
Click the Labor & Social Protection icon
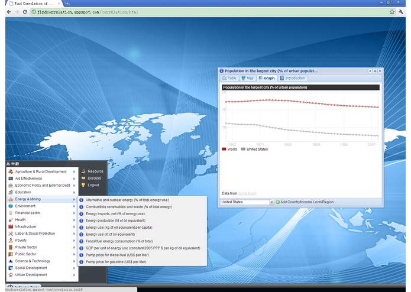pos(11,233)
